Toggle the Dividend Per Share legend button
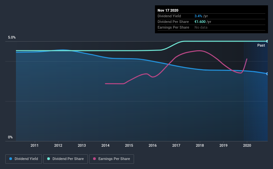This screenshot has width=273, height=169. 66,159
